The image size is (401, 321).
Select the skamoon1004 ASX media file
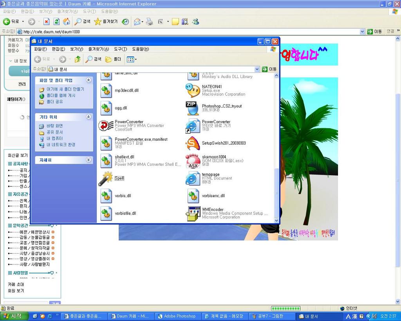click(193, 161)
